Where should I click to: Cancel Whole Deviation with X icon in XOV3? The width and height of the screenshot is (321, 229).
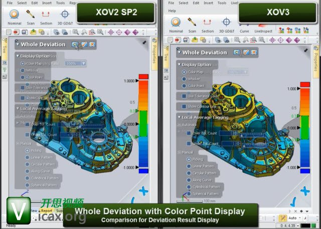click(x=254, y=52)
